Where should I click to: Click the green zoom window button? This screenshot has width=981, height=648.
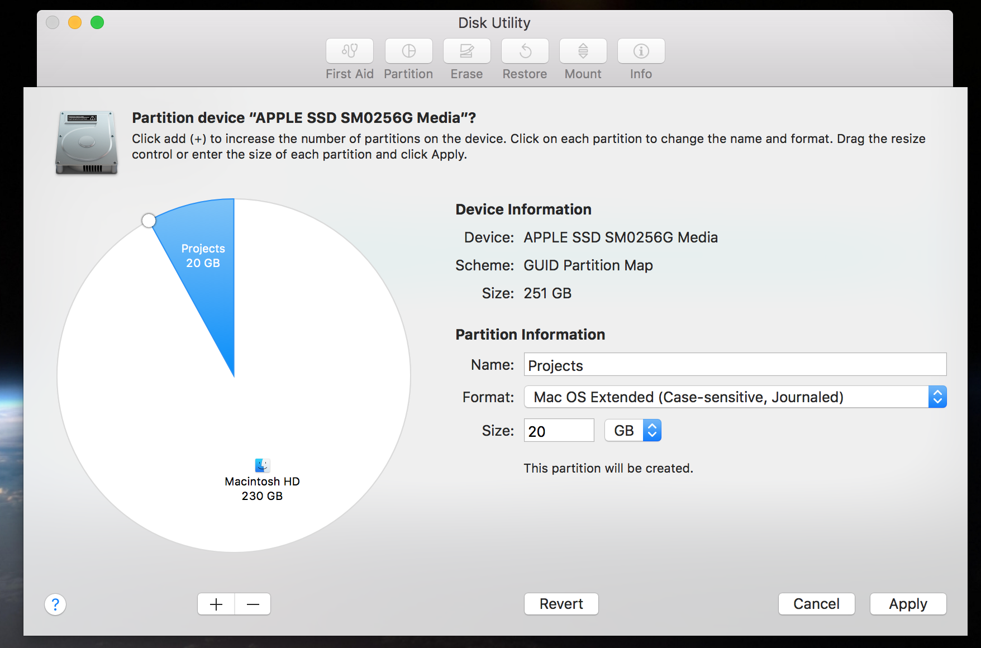pos(97,22)
